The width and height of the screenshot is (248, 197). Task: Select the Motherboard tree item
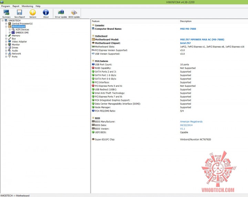tap(19, 27)
